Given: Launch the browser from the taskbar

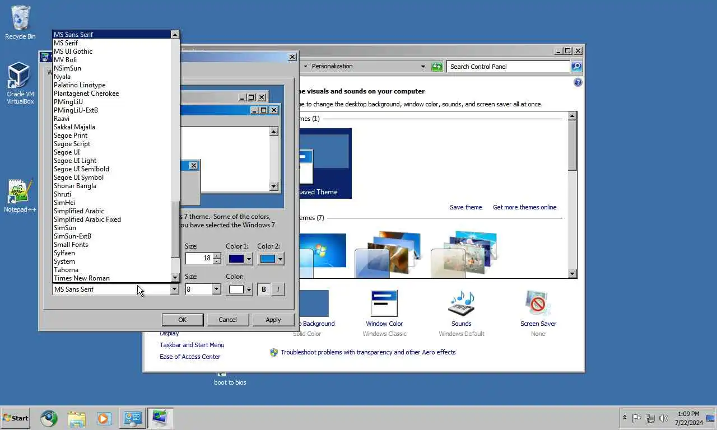Looking at the screenshot, I should pyautogui.click(x=49, y=418).
